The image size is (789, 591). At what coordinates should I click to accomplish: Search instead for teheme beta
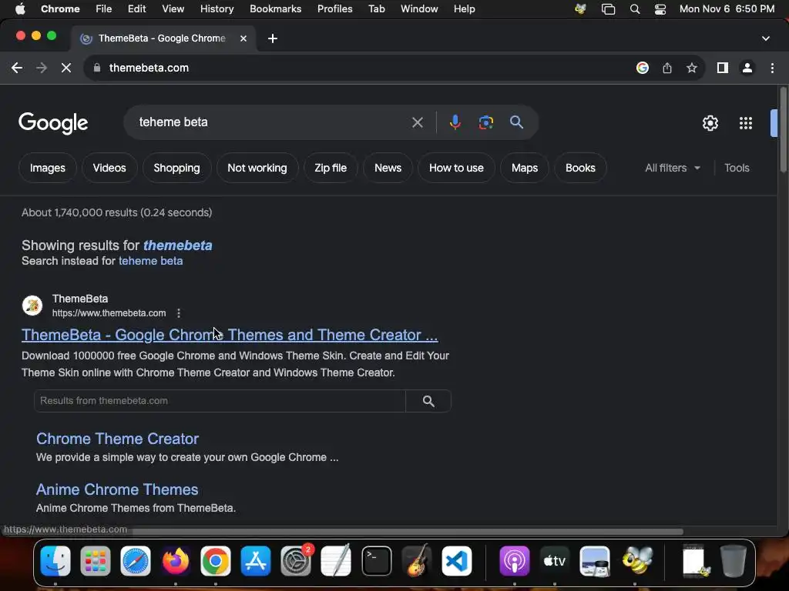tap(150, 261)
